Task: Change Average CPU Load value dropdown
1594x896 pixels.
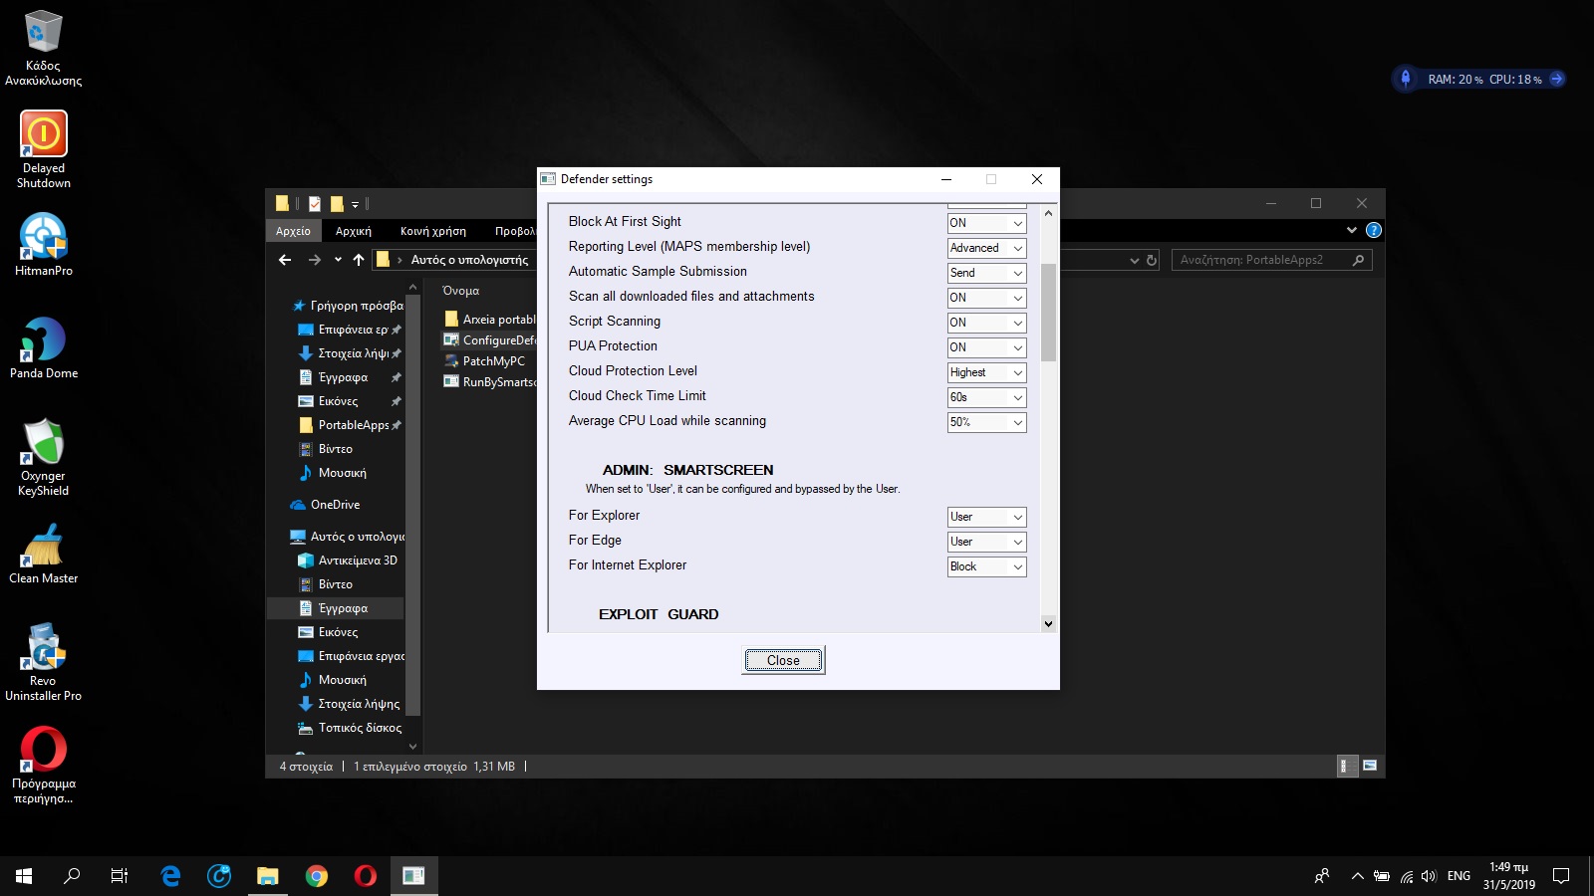Action: tap(986, 422)
